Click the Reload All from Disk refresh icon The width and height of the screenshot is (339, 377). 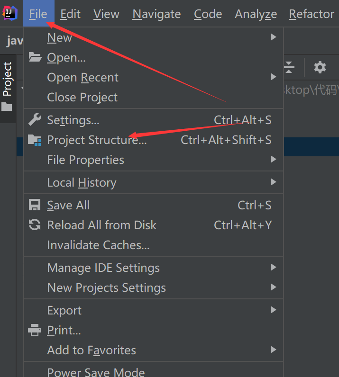coord(35,225)
